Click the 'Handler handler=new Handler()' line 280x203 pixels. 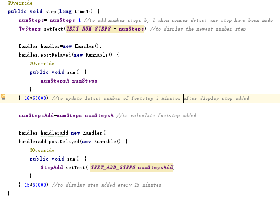click(60, 46)
